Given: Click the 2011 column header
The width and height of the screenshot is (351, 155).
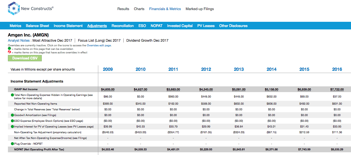Looking at the screenshot, I should click(x=173, y=69).
